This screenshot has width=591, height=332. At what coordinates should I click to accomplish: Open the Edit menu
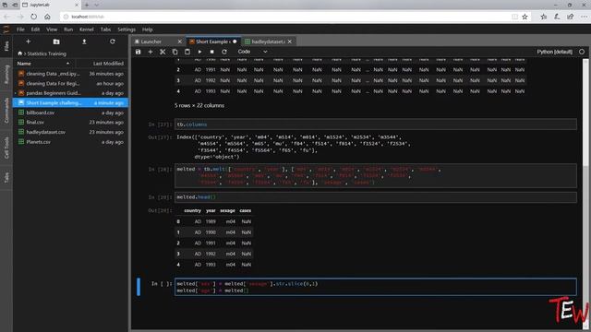pos(35,30)
